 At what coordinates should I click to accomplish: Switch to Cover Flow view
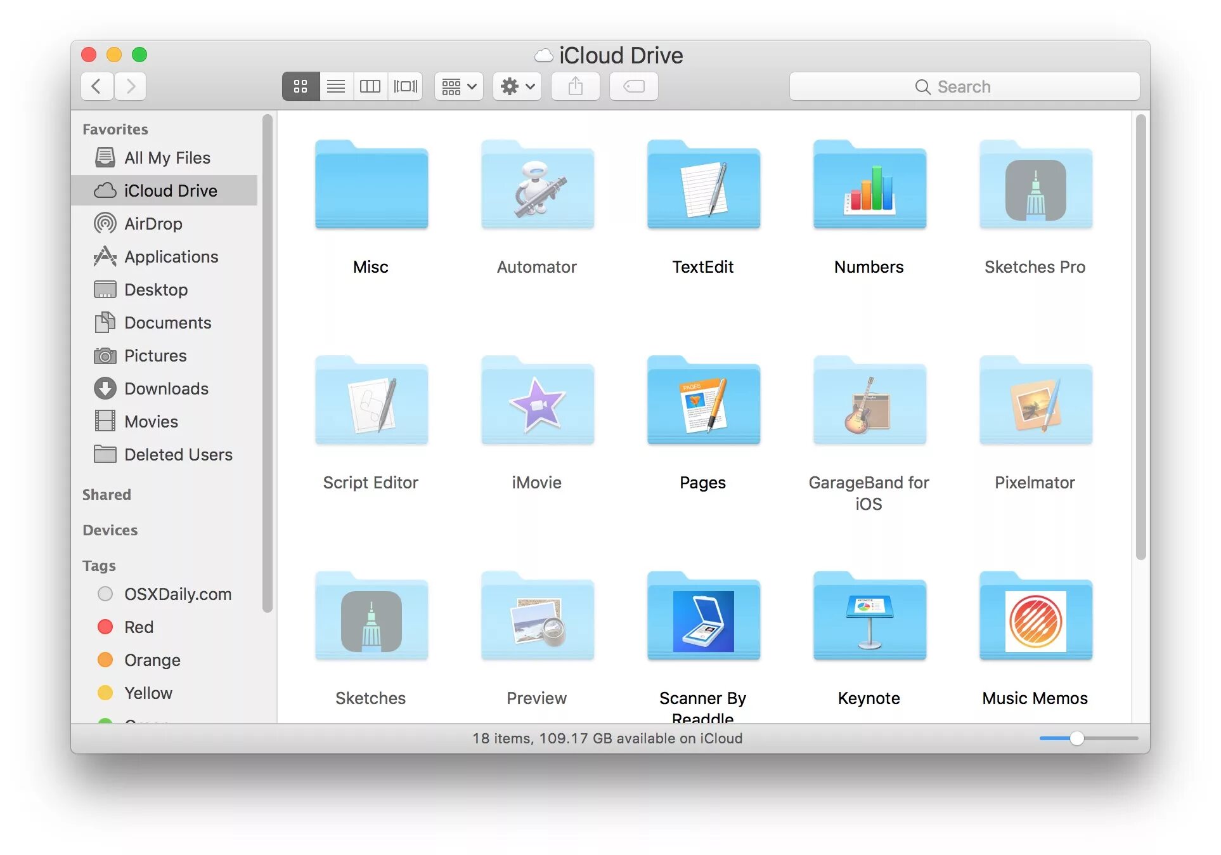[x=406, y=86]
